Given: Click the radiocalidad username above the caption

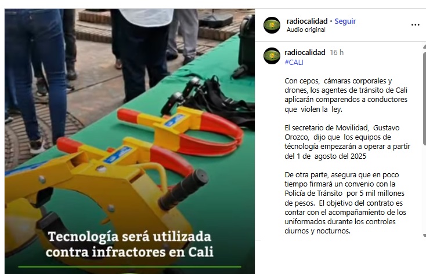Looking at the screenshot, I should coord(305,52).
